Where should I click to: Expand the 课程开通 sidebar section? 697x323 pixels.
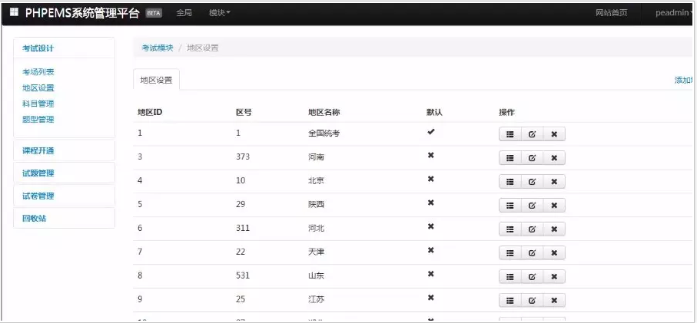point(38,150)
